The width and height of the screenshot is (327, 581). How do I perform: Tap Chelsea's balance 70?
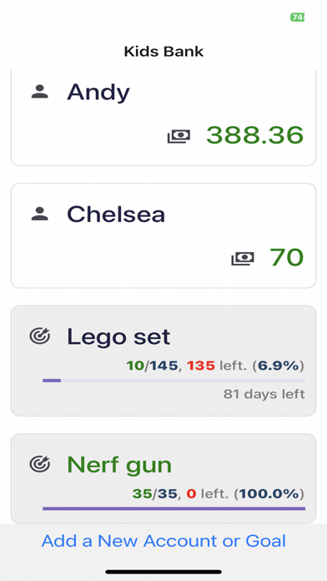[x=286, y=257]
